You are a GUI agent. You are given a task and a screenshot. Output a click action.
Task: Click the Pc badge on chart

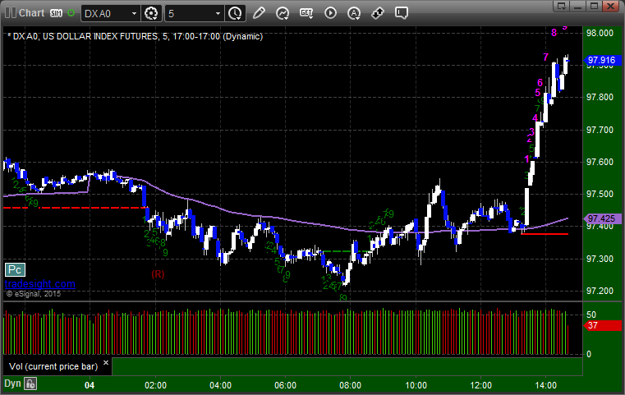pos(15,270)
